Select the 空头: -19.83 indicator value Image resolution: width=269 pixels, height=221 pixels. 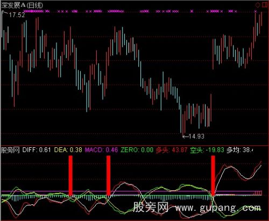[207, 150]
